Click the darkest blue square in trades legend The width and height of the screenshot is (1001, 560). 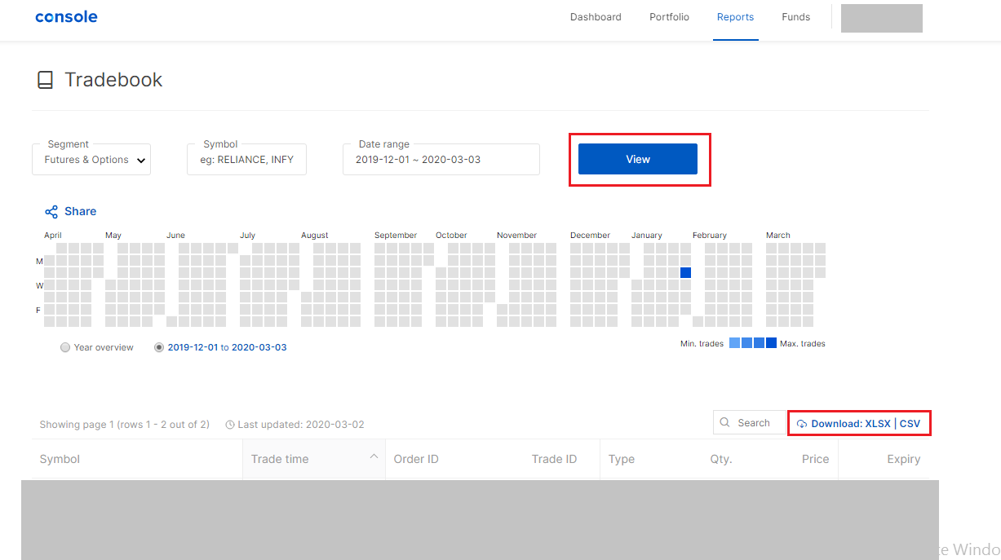pos(769,342)
